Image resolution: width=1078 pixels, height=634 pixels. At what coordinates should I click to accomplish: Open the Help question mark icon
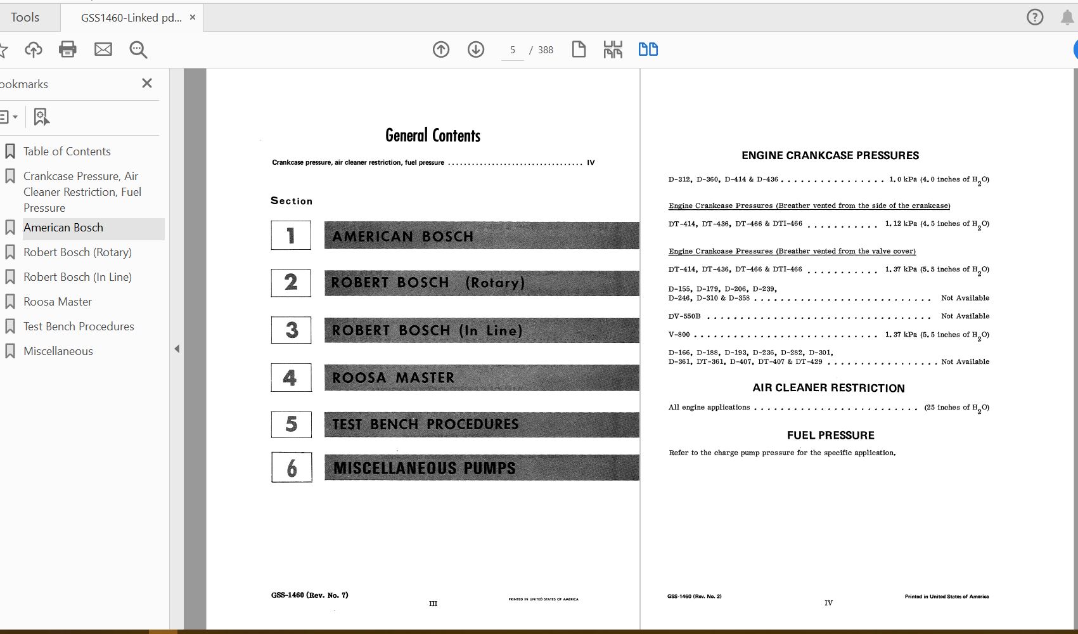pos(1035,18)
